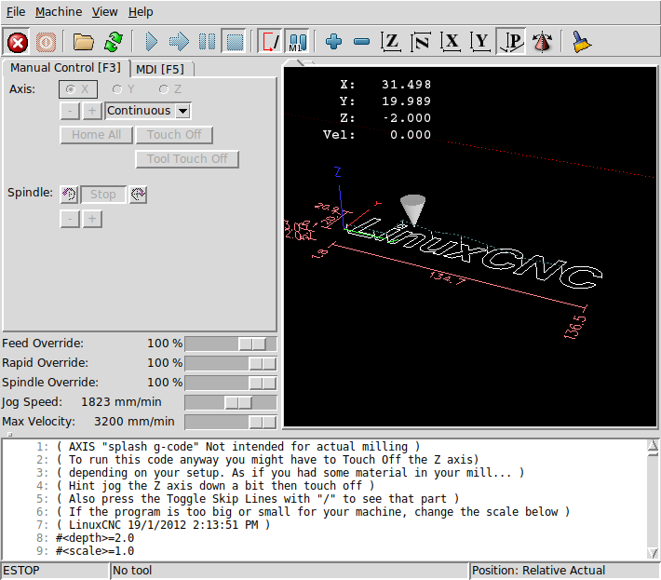The height and width of the screenshot is (580, 661).
Task: Stop program execution
Action: [235, 42]
